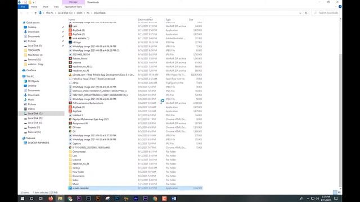The width and height of the screenshot is (360, 202).
Task: Select the sock editable (1) Illustrator file icon
Action: [70, 38]
